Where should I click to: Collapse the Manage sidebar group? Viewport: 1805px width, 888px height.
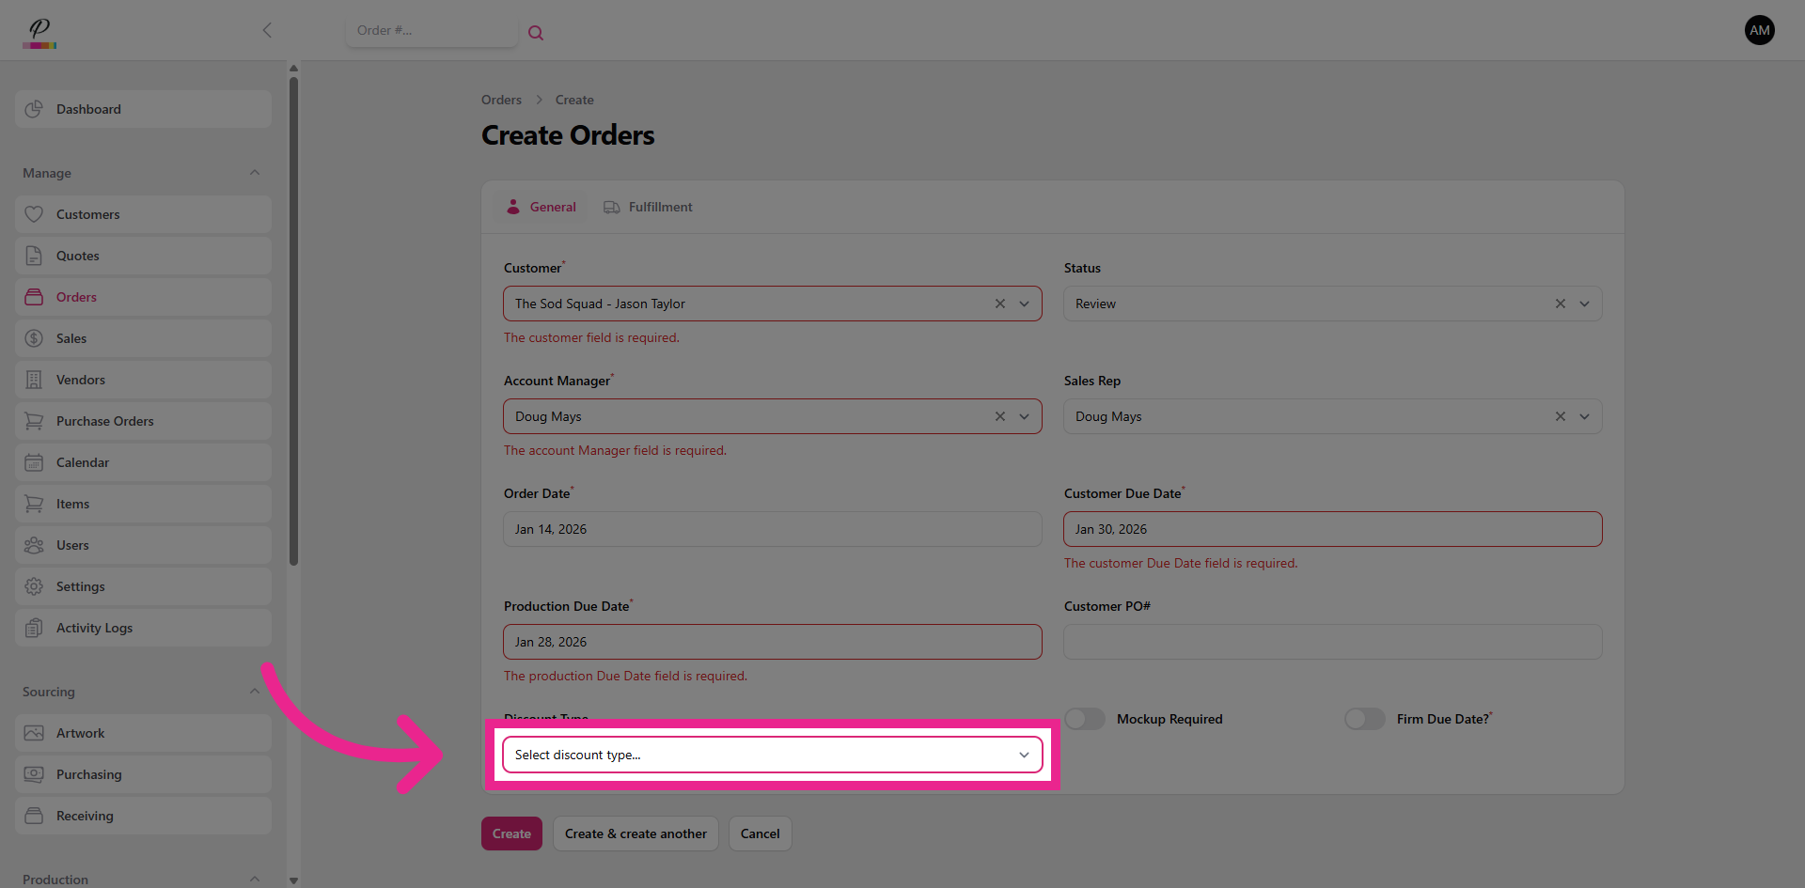point(254,173)
